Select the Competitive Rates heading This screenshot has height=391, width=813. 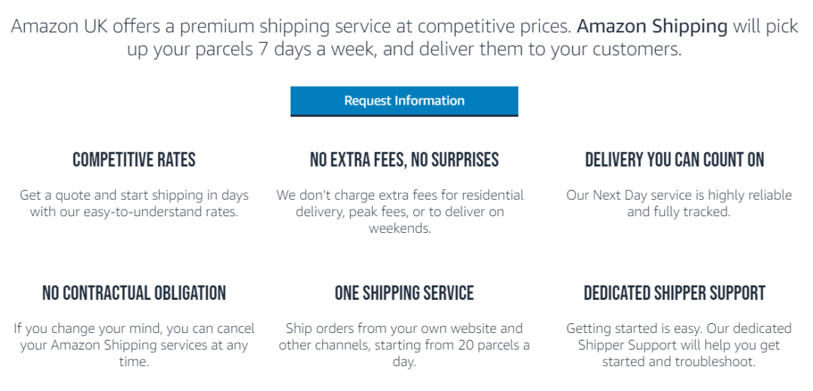(x=134, y=160)
